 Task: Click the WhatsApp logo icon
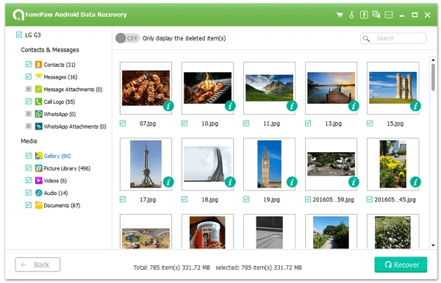[x=38, y=114]
